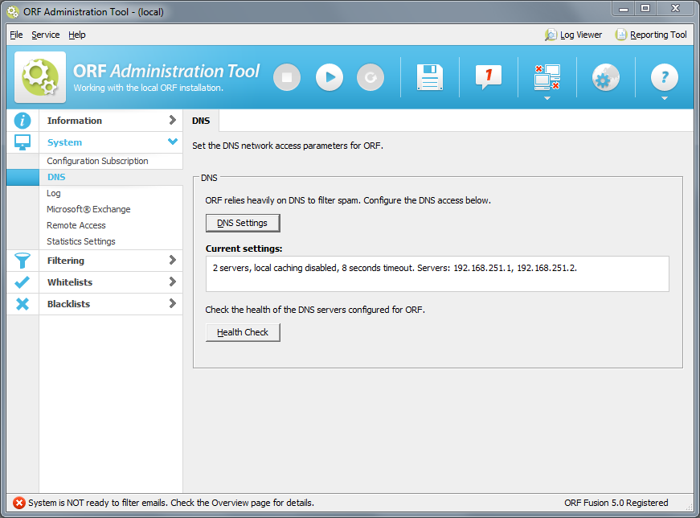700x518 pixels.
Task: Click 'Check the health of the DNS servers' text
Action: point(315,310)
